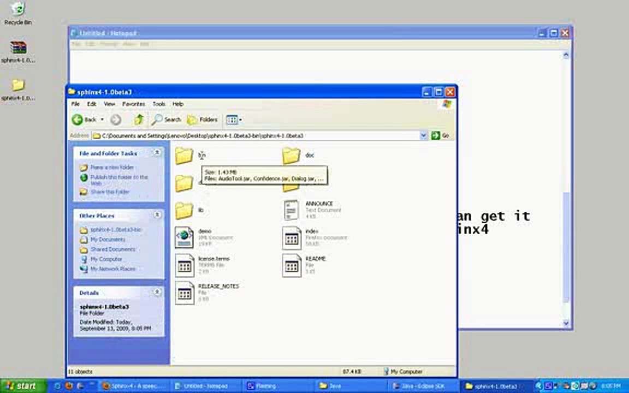Open the Back history dropdown arrow
The image size is (629, 393).
point(102,120)
